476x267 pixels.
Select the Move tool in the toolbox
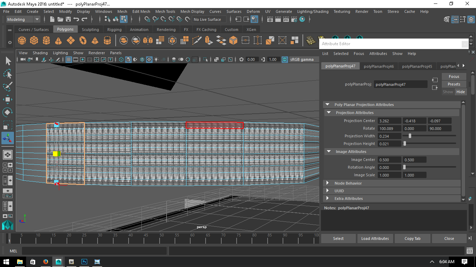pos(8,99)
